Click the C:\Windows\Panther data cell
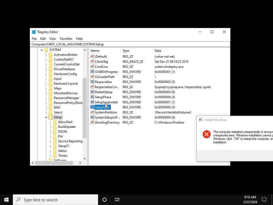 tap(169, 122)
